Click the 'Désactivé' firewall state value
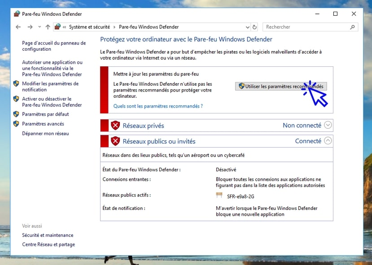 click(x=226, y=169)
